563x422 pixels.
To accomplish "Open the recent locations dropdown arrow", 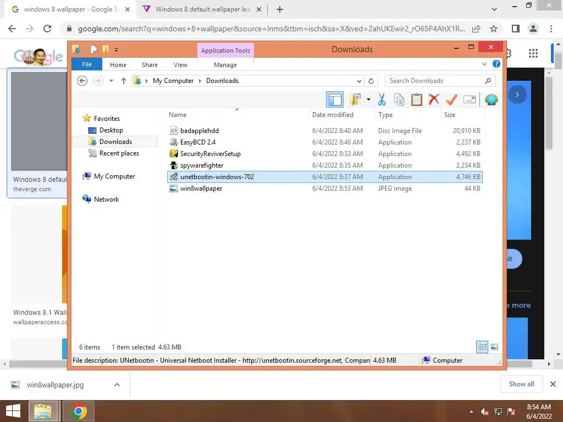I will (x=111, y=81).
